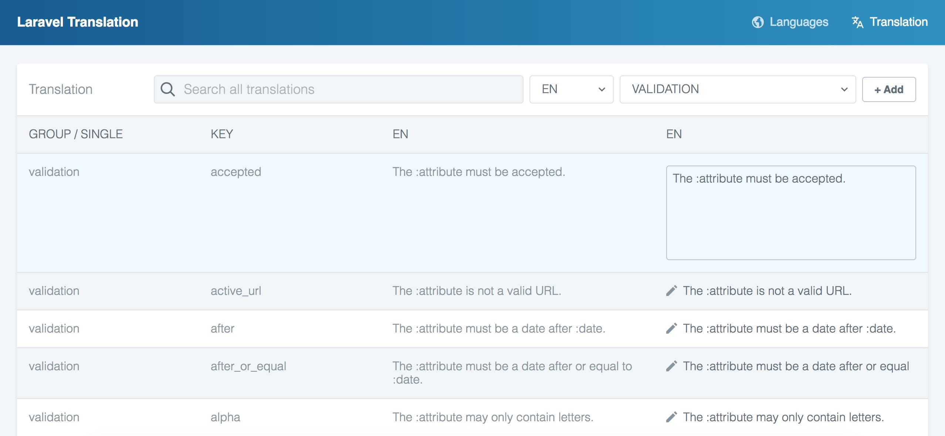
Task: Click the GROUP / SINGLE column header
Action: click(76, 134)
